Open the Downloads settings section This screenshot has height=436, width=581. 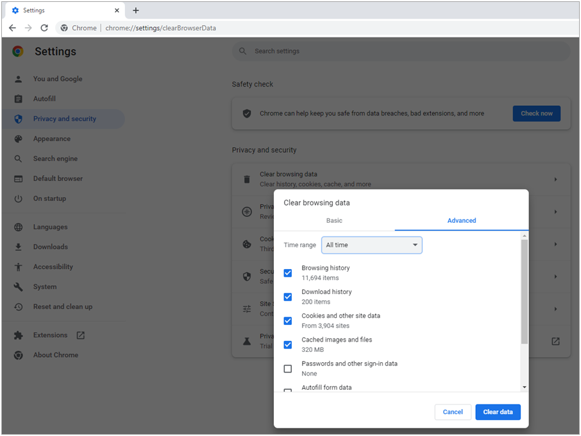point(51,247)
